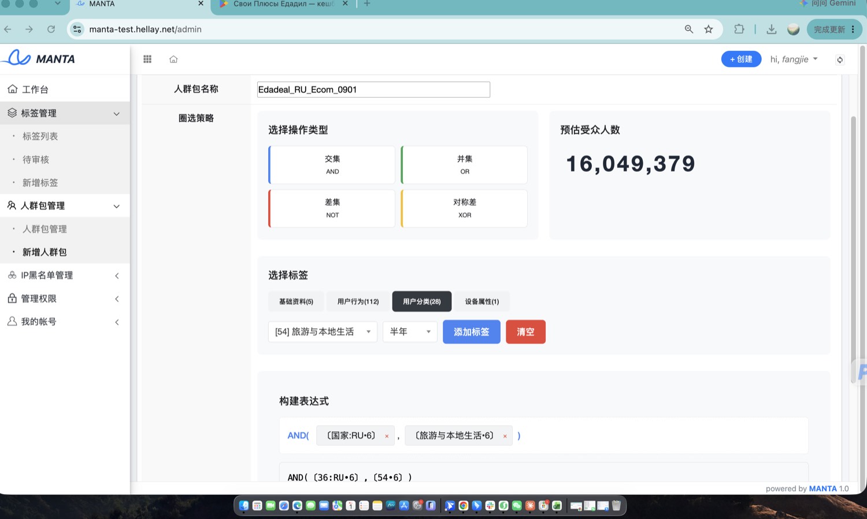Collapse the 标签管理 sidebar section
Viewport: 867px width, 519px height.
(65, 113)
